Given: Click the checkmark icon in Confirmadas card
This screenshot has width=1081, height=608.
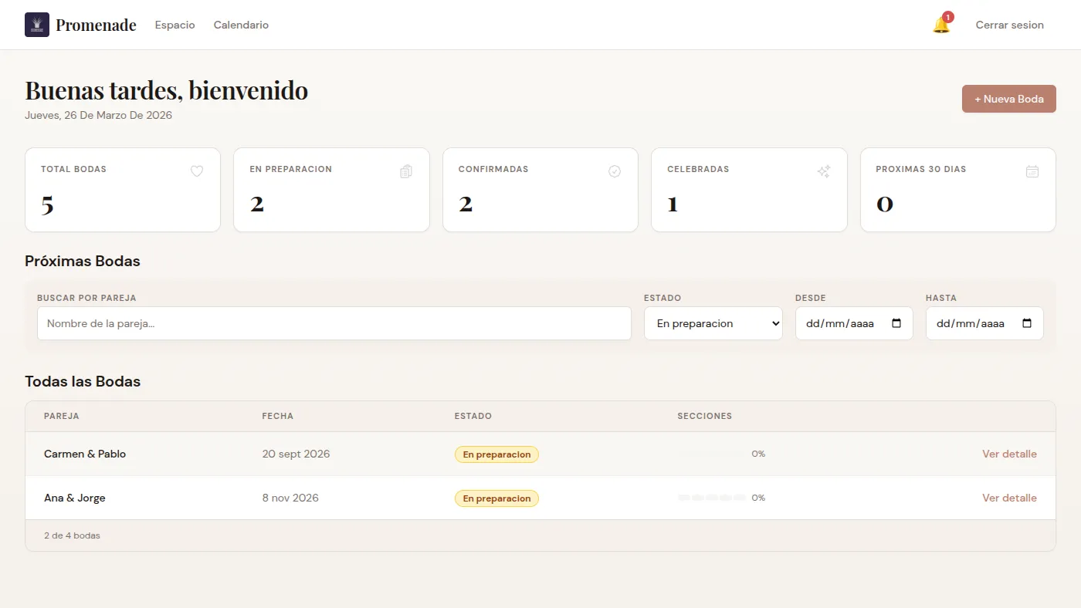Looking at the screenshot, I should 615,171.
